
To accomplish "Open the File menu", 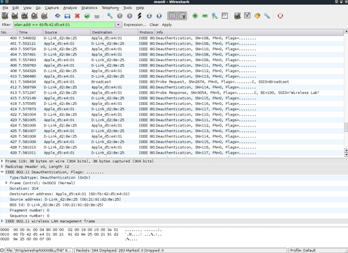I will [x=5, y=8].
